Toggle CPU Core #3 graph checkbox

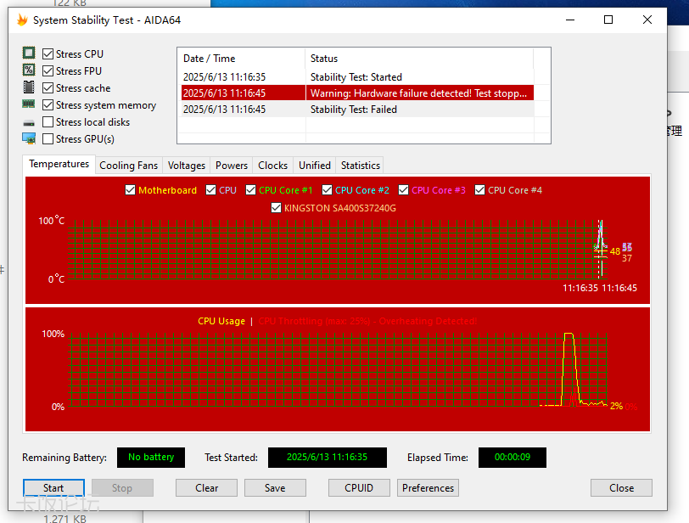[x=403, y=190]
